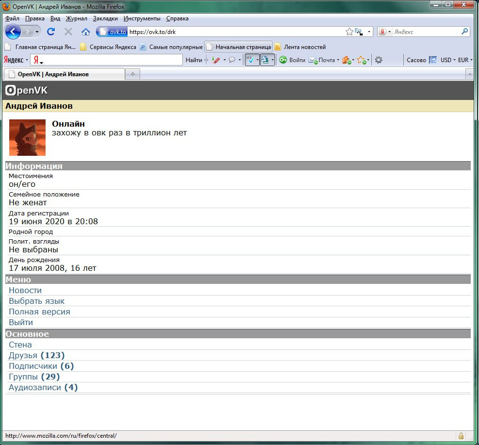Click the highlighter marker icon in Yandex bar

click(216, 60)
